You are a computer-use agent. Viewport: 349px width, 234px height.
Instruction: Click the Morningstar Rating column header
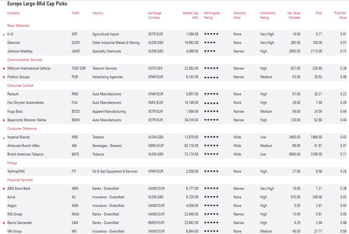coord(212,15)
